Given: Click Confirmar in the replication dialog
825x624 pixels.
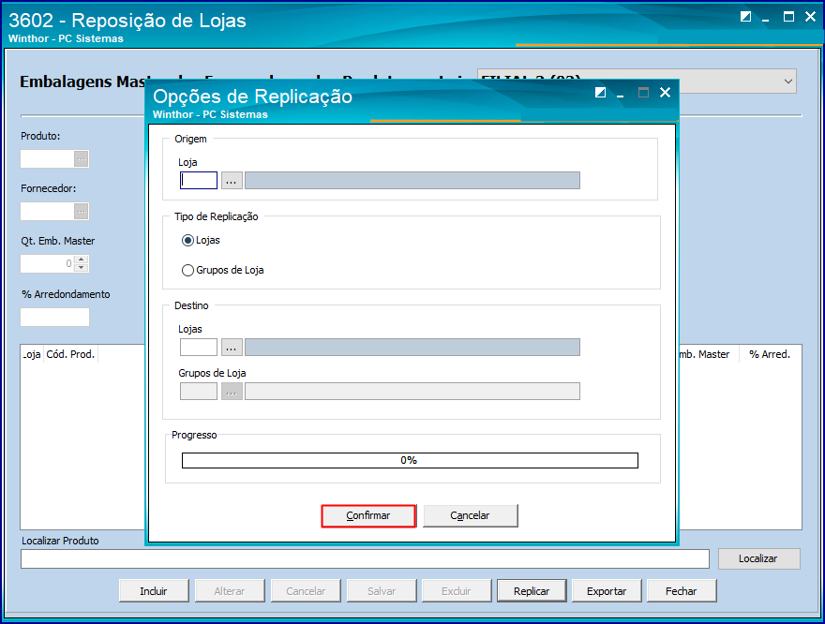Looking at the screenshot, I should pyautogui.click(x=368, y=515).
